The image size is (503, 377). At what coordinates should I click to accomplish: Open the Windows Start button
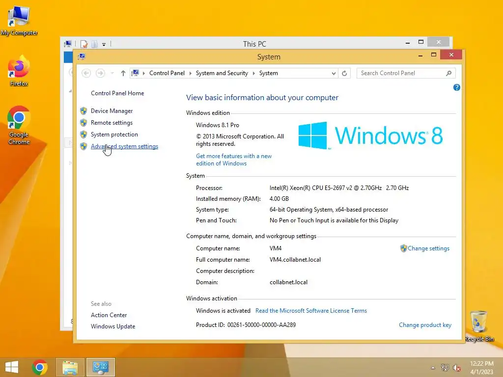pyautogui.click(x=12, y=367)
